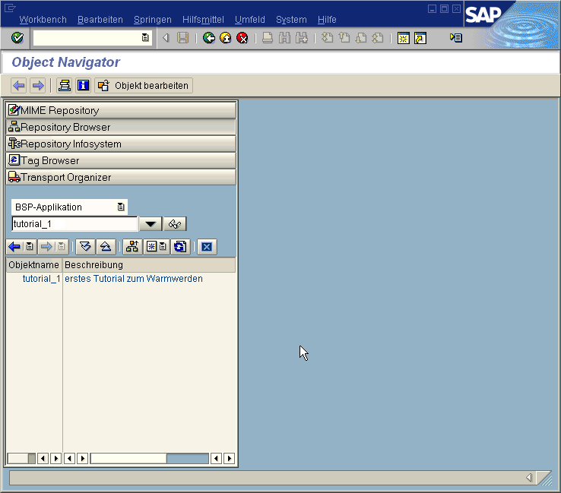
Task: Click the Objektname column header
Action: click(34, 265)
